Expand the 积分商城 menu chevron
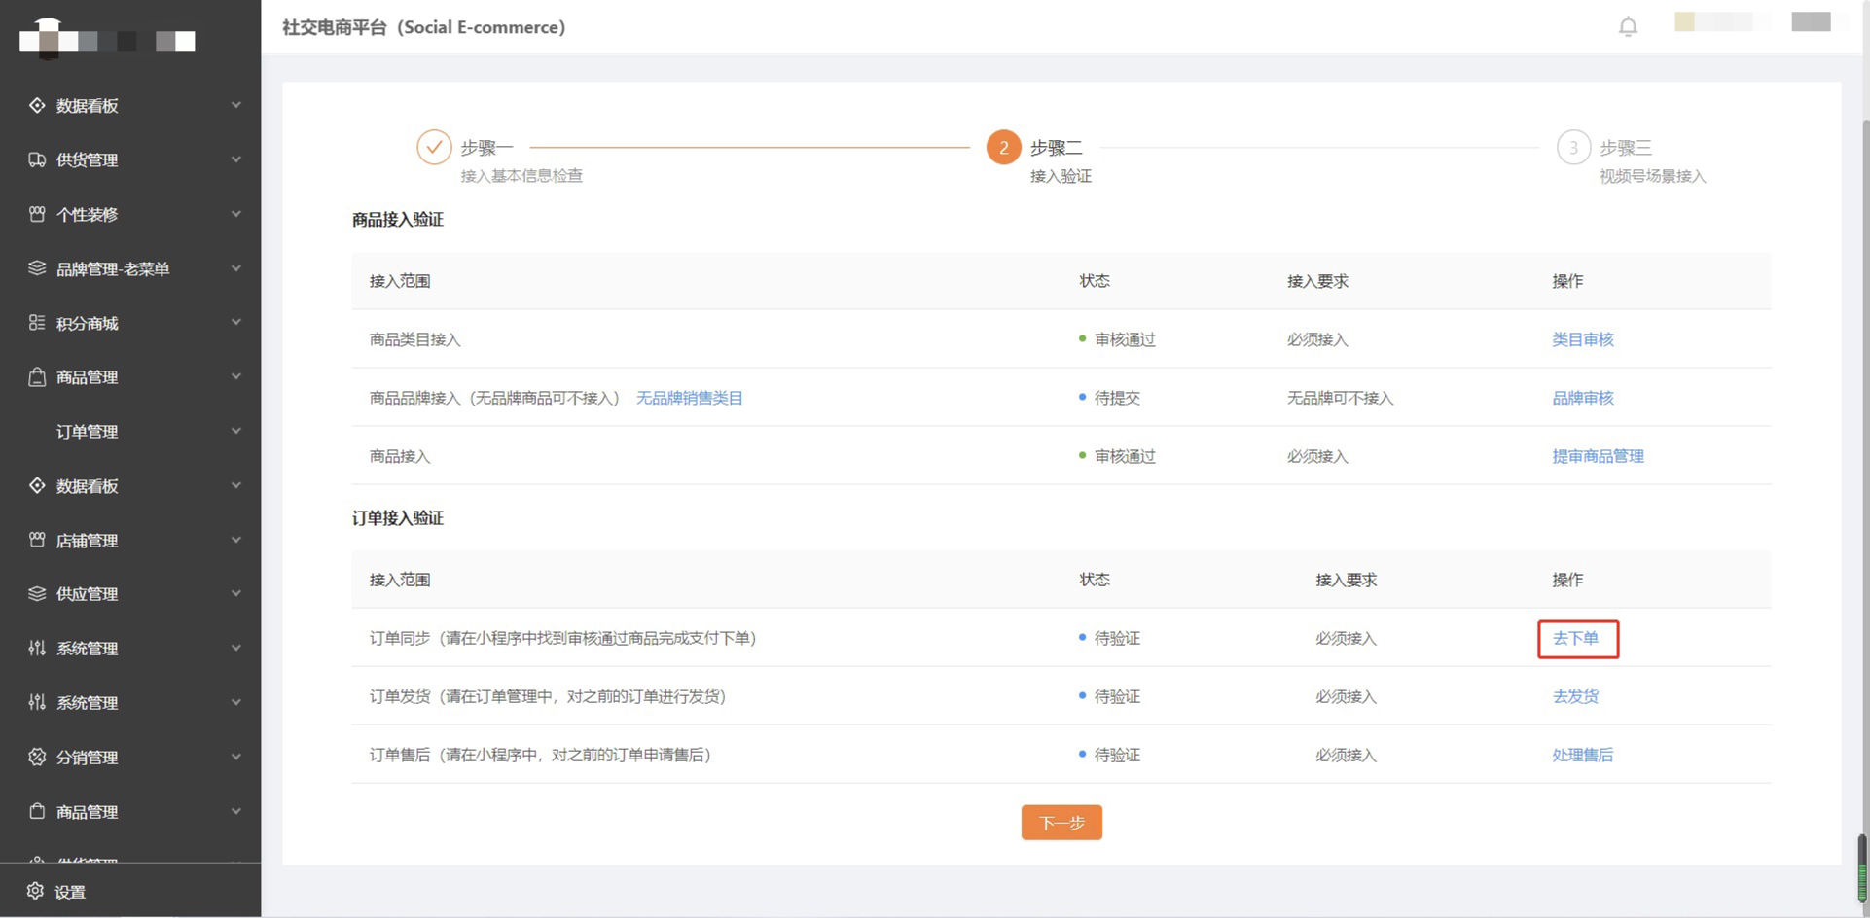This screenshot has width=1870, height=918. (x=235, y=323)
